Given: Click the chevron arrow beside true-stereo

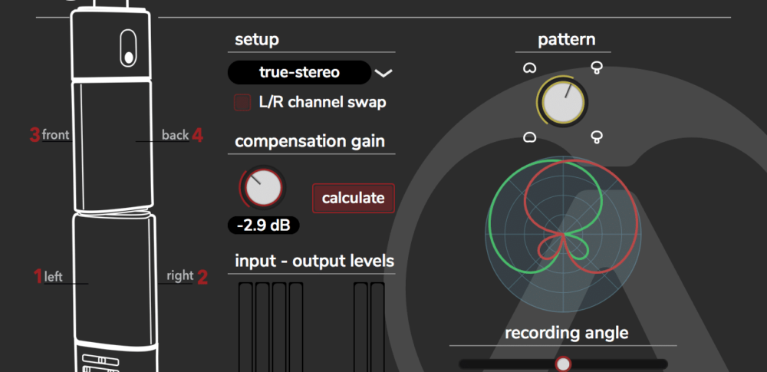Looking at the screenshot, I should point(383,74).
